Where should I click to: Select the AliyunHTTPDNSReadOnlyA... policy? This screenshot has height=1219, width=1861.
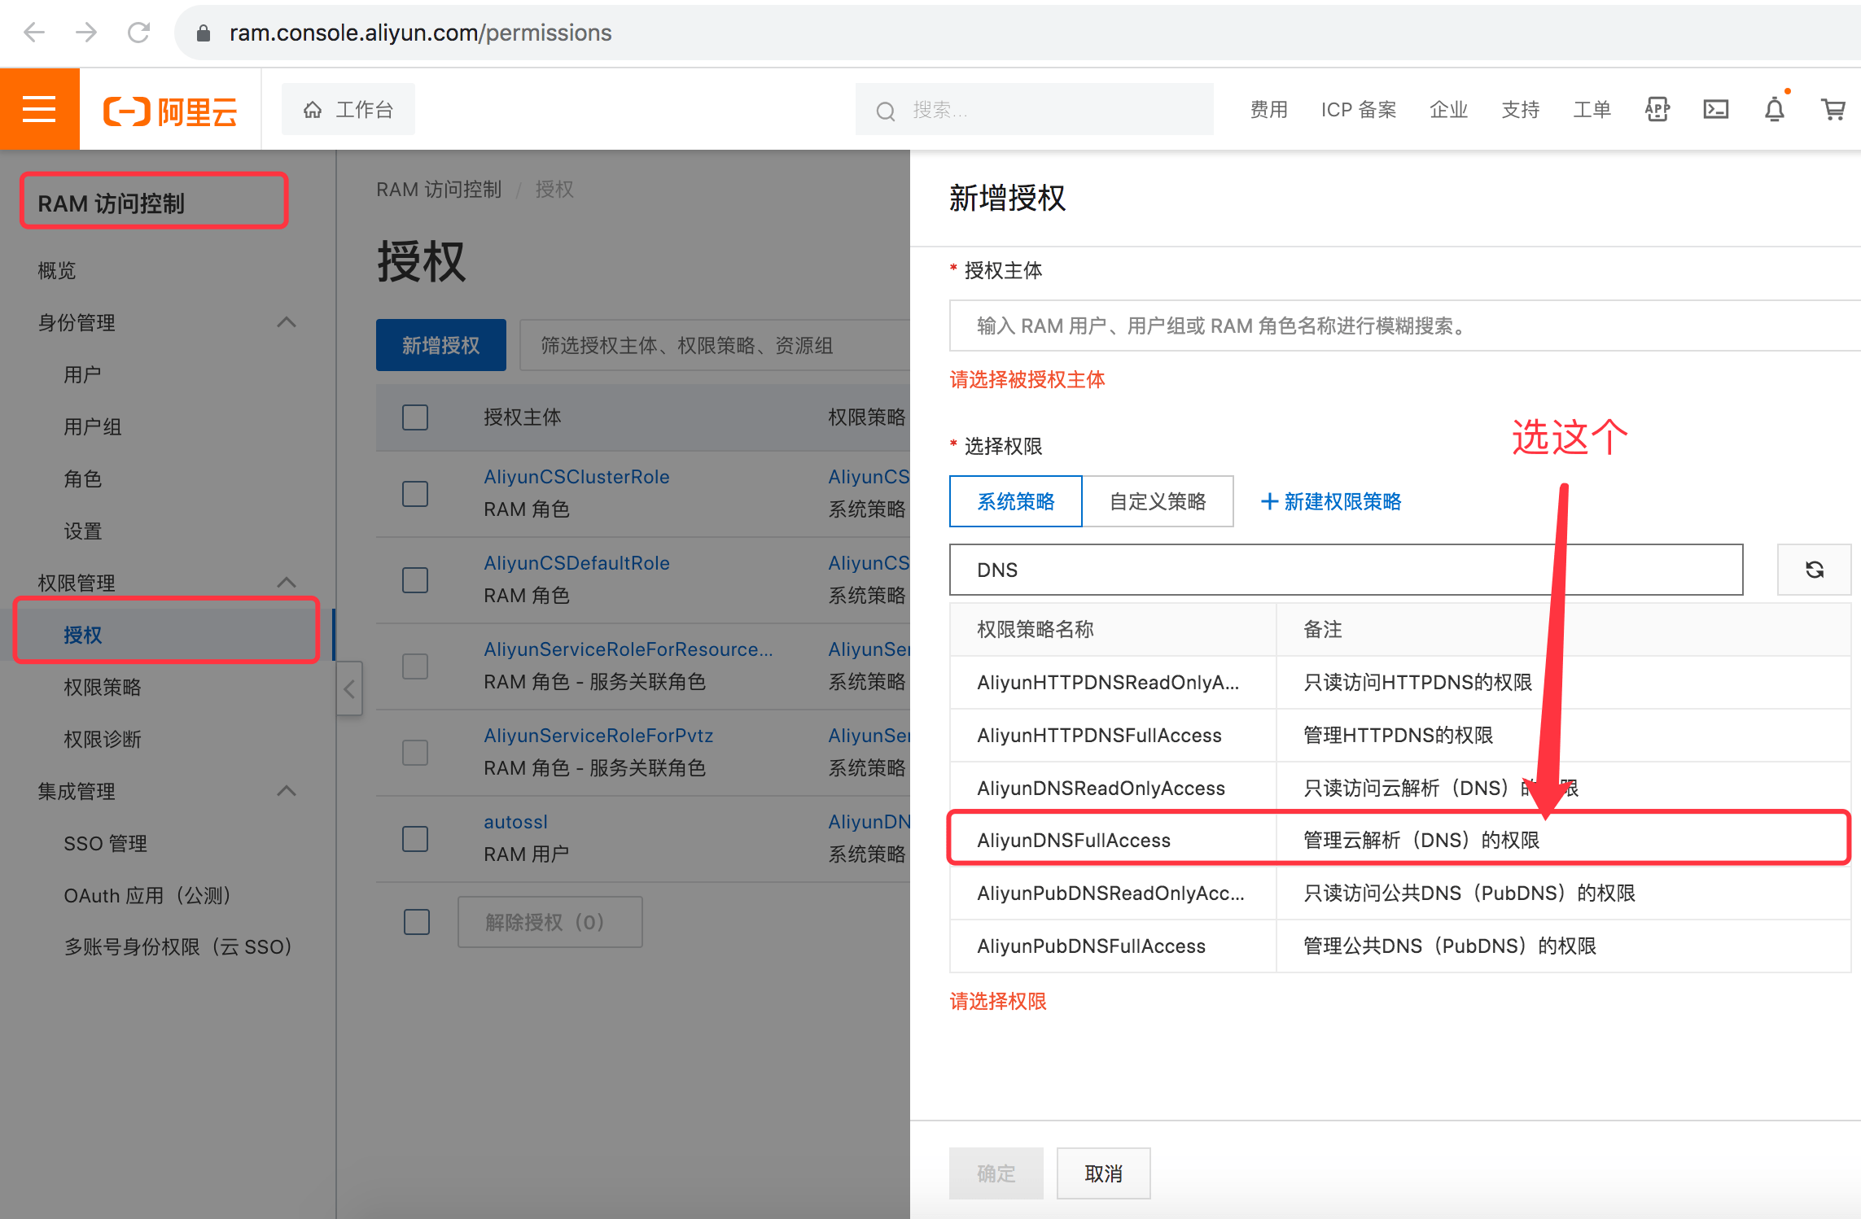point(1399,682)
